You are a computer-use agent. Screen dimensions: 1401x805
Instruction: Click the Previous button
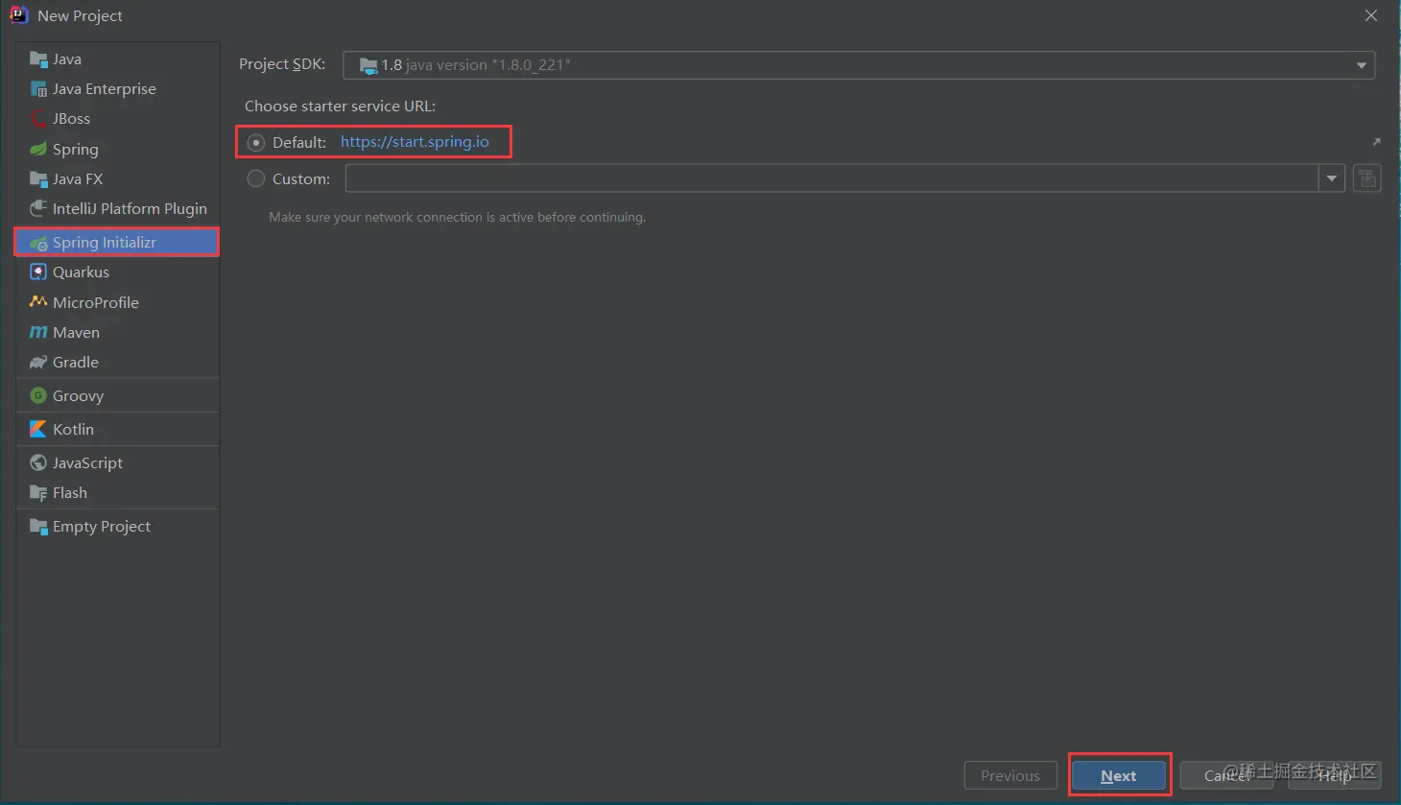(x=1010, y=775)
